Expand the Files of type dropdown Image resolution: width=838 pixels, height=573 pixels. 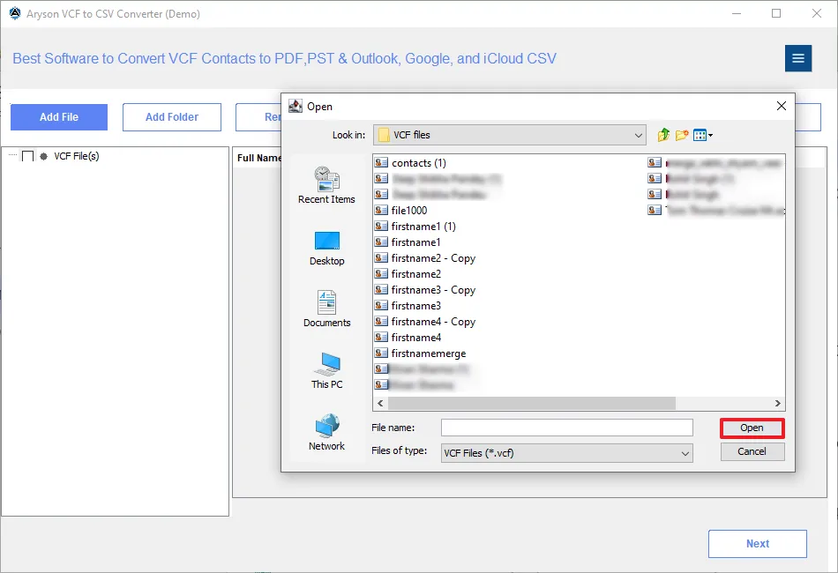(x=685, y=453)
